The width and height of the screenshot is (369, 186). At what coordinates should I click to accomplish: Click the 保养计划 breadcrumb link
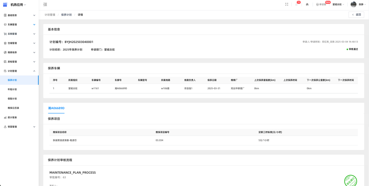point(66,15)
